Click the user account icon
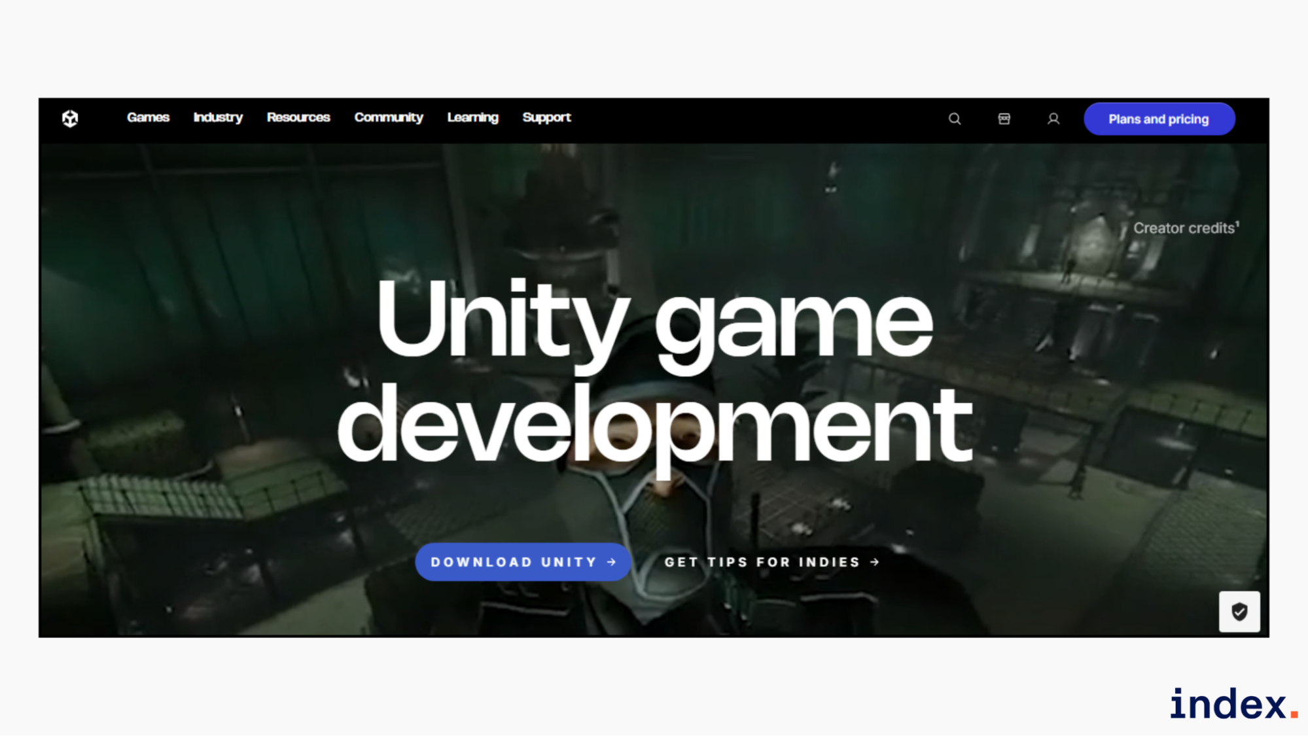The image size is (1308, 736). click(x=1053, y=118)
